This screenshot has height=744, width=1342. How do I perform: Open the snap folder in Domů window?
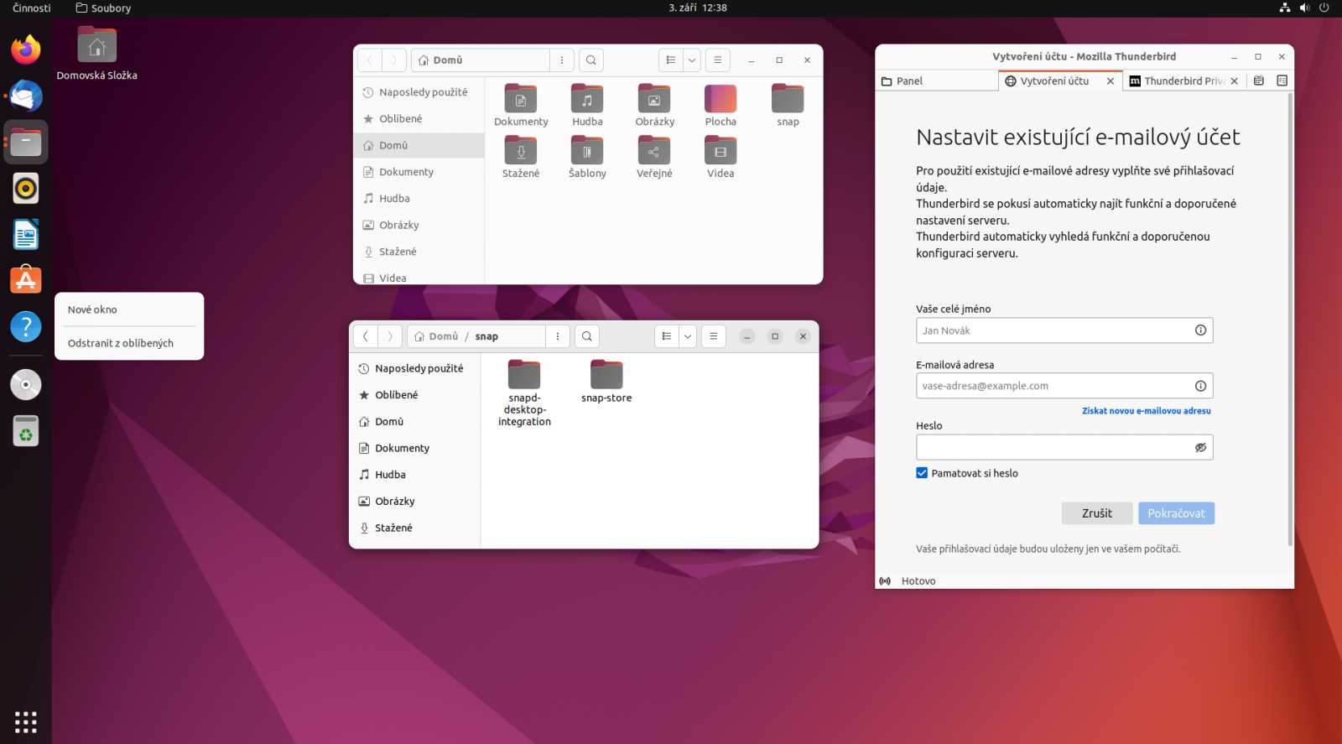[788, 106]
